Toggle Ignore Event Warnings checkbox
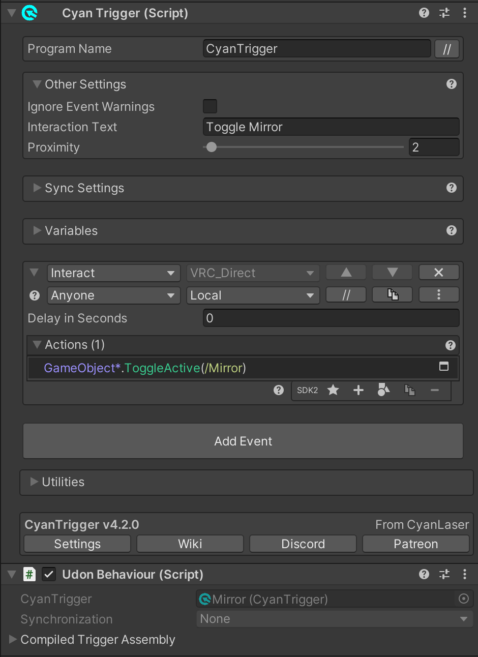Screen dimensions: 478x657 pos(210,106)
